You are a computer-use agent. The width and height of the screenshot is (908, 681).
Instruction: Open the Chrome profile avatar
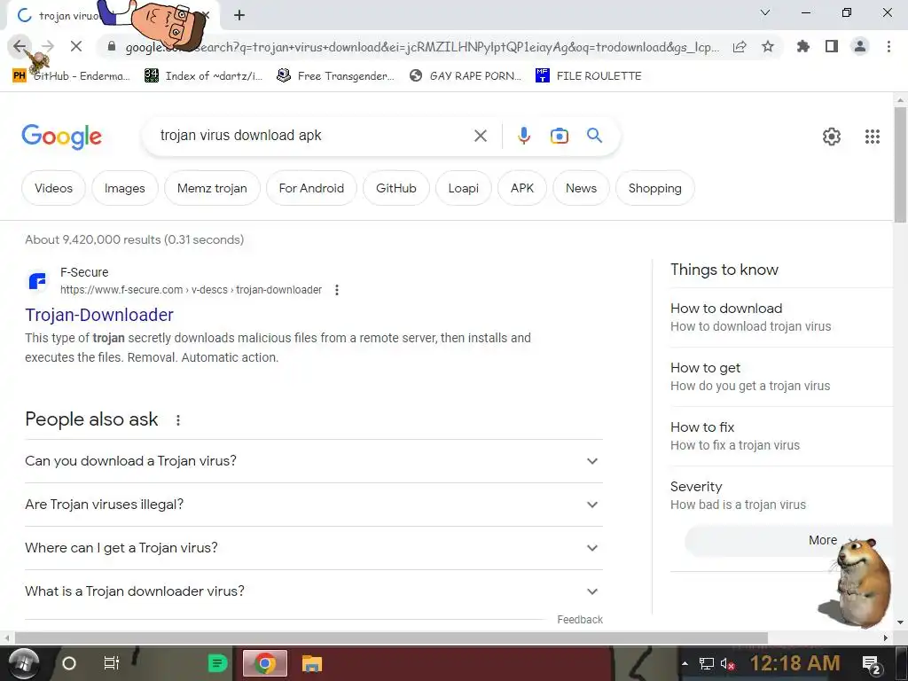pyautogui.click(x=860, y=46)
